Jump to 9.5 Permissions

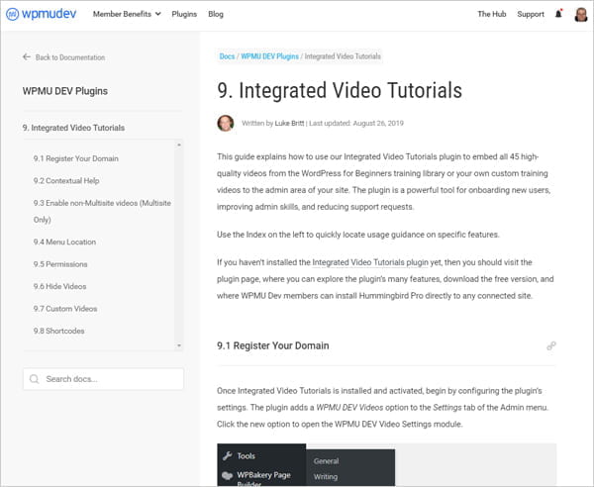click(x=60, y=264)
